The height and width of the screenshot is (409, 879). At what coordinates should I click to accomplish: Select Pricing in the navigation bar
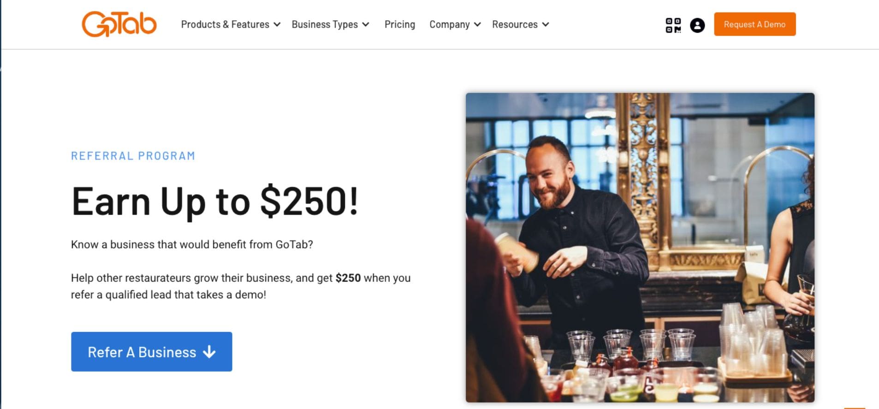399,24
